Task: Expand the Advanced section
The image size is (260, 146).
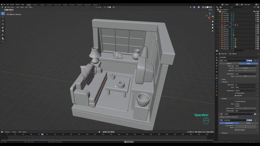Action: (224, 133)
